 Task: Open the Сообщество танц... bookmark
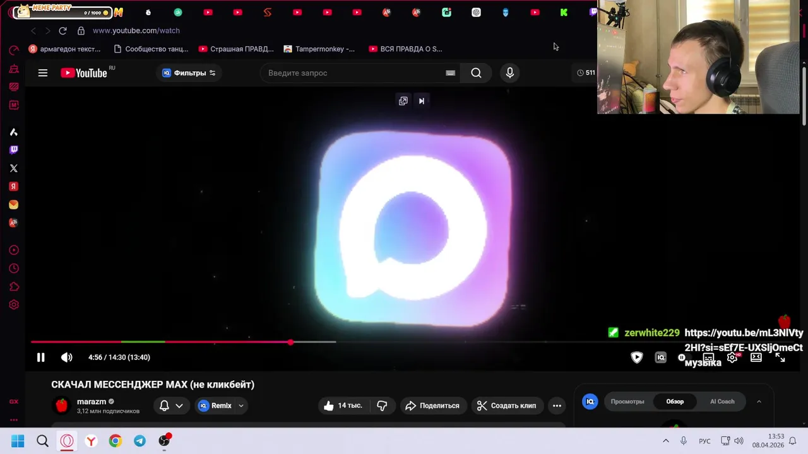coord(151,49)
